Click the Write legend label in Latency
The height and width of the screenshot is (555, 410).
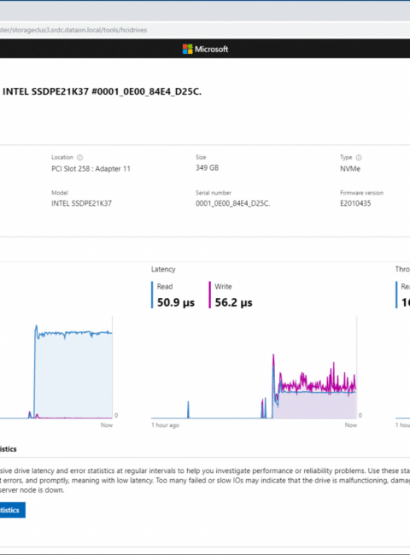coord(223,287)
